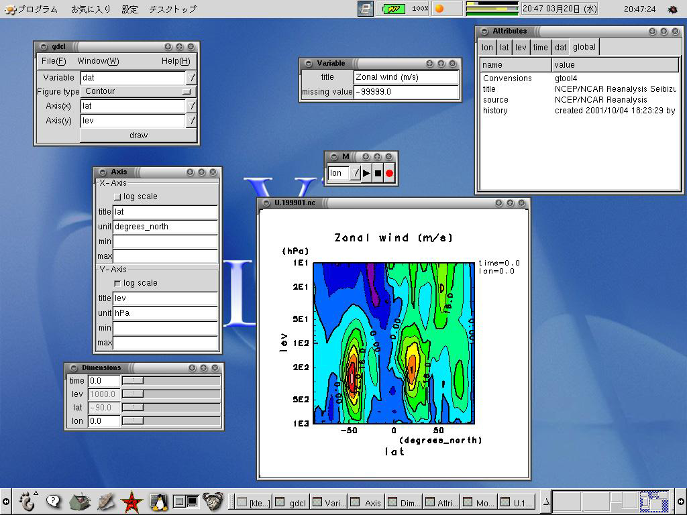Image resolution: width=687 pixels, height=515 pixels.
Task: Expand the Axis(y) dropdown arrow
Action: [191, 121]
